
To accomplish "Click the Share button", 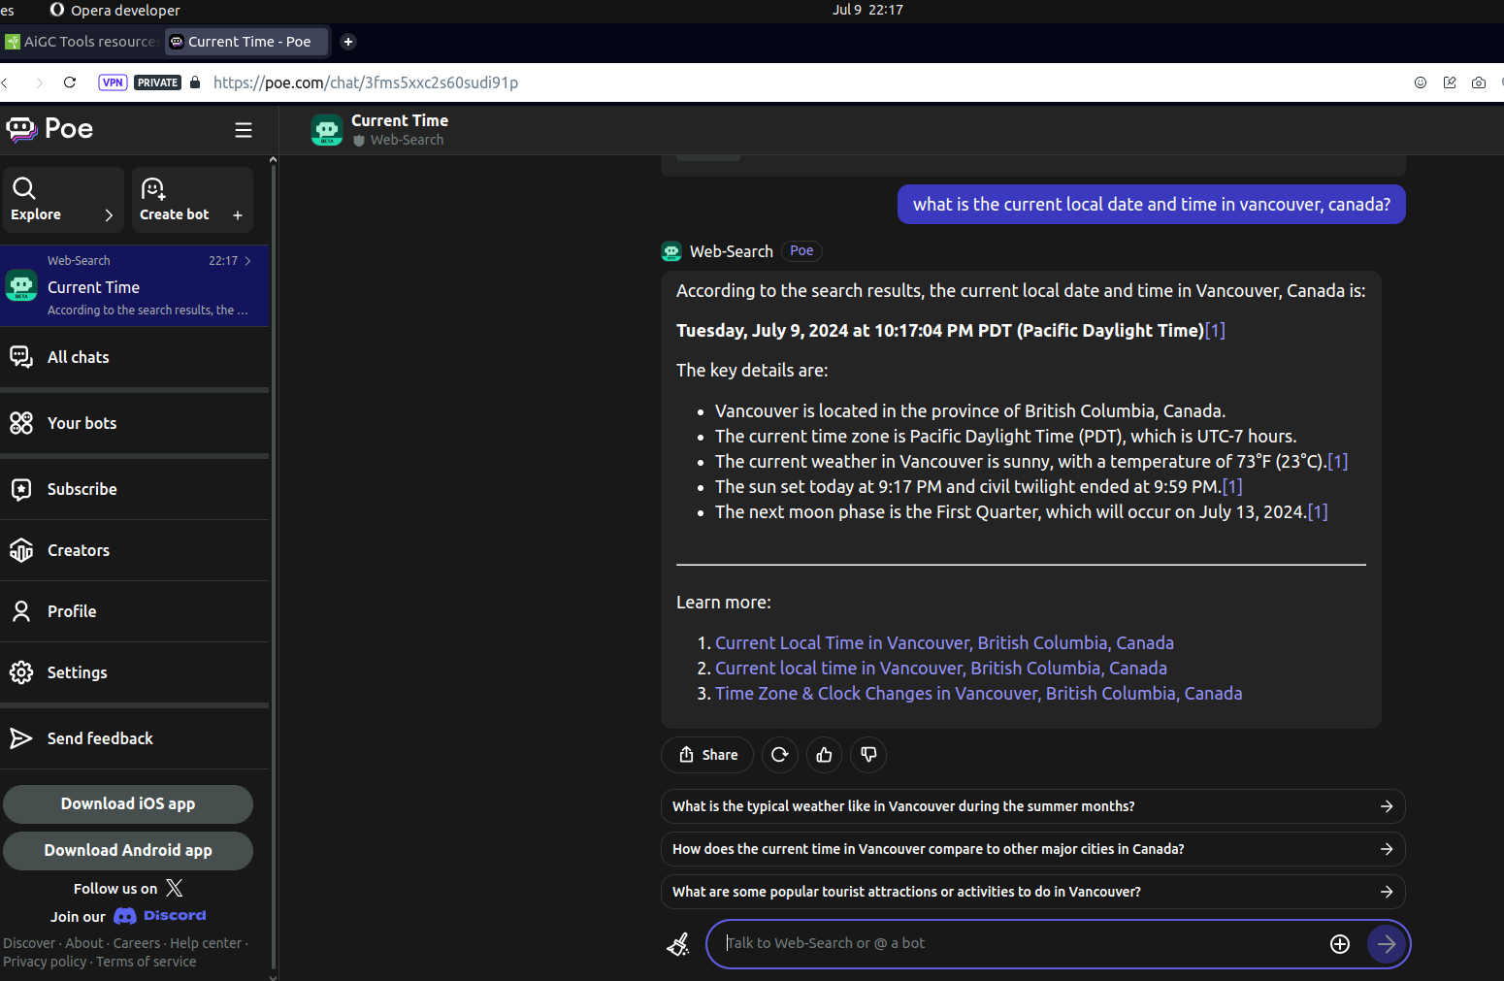I will click(707, 755).
